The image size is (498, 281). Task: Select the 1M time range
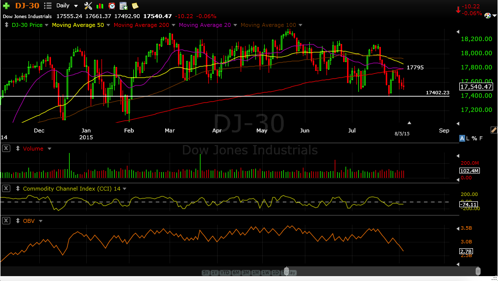[256, 272]
